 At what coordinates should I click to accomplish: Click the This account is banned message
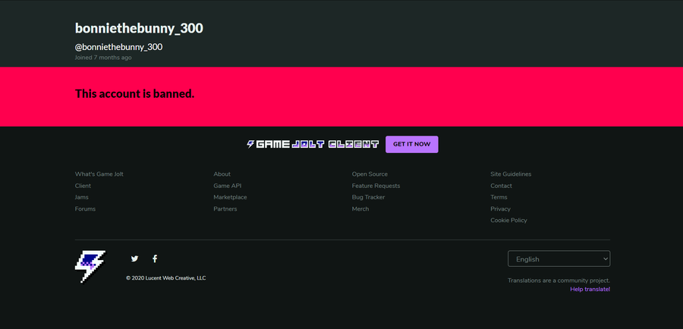pos(134,93)
